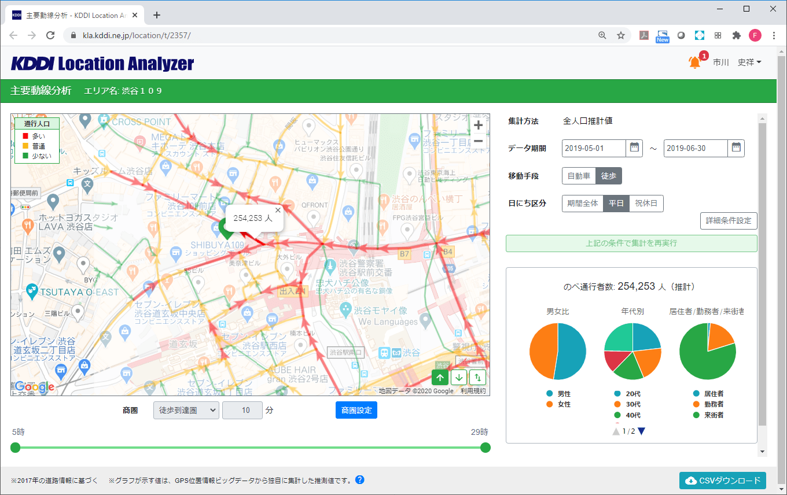Viewport: 787px width, 495px height.
Task: Select the upward direction arrow on the map
Action: pyautogui.click(x=440, y=378)
